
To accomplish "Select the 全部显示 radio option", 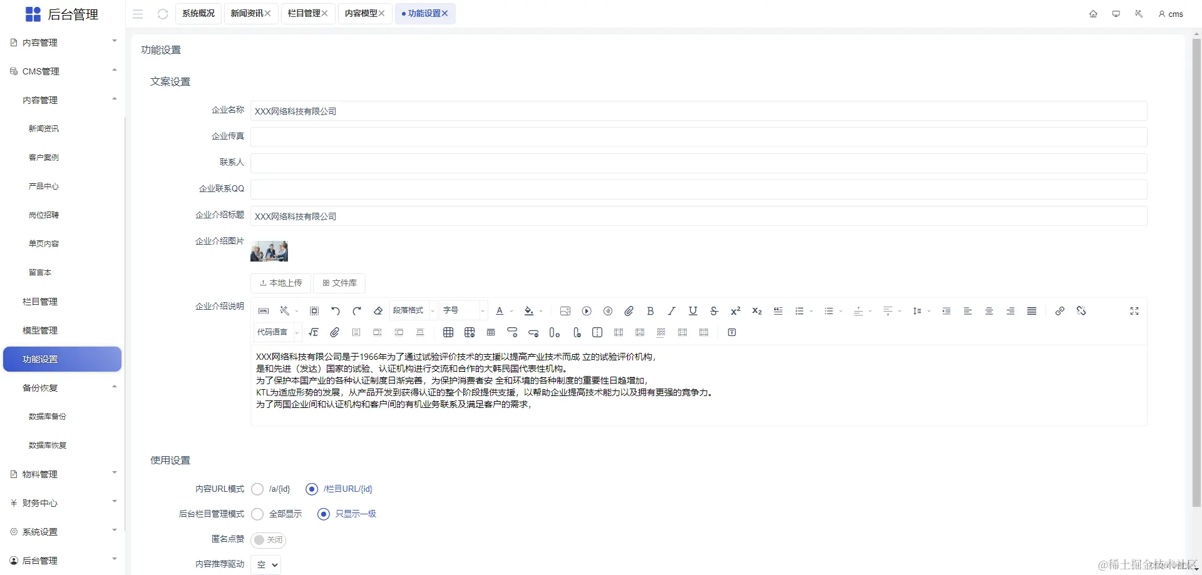I will (x=257, y=514).
